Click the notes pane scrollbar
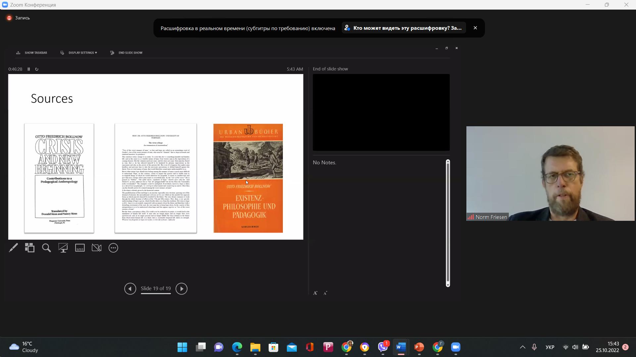636x357 pixels. [x=448, y=223]
